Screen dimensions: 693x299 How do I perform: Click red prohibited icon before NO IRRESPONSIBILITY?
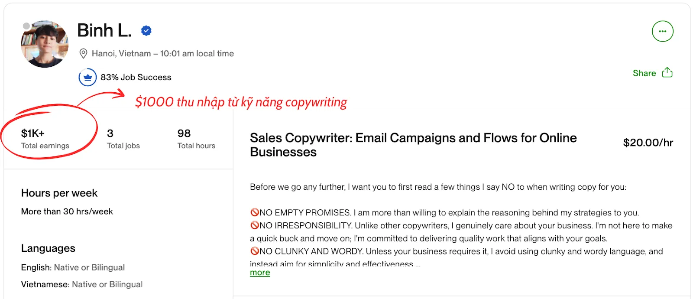click(255, 225)
